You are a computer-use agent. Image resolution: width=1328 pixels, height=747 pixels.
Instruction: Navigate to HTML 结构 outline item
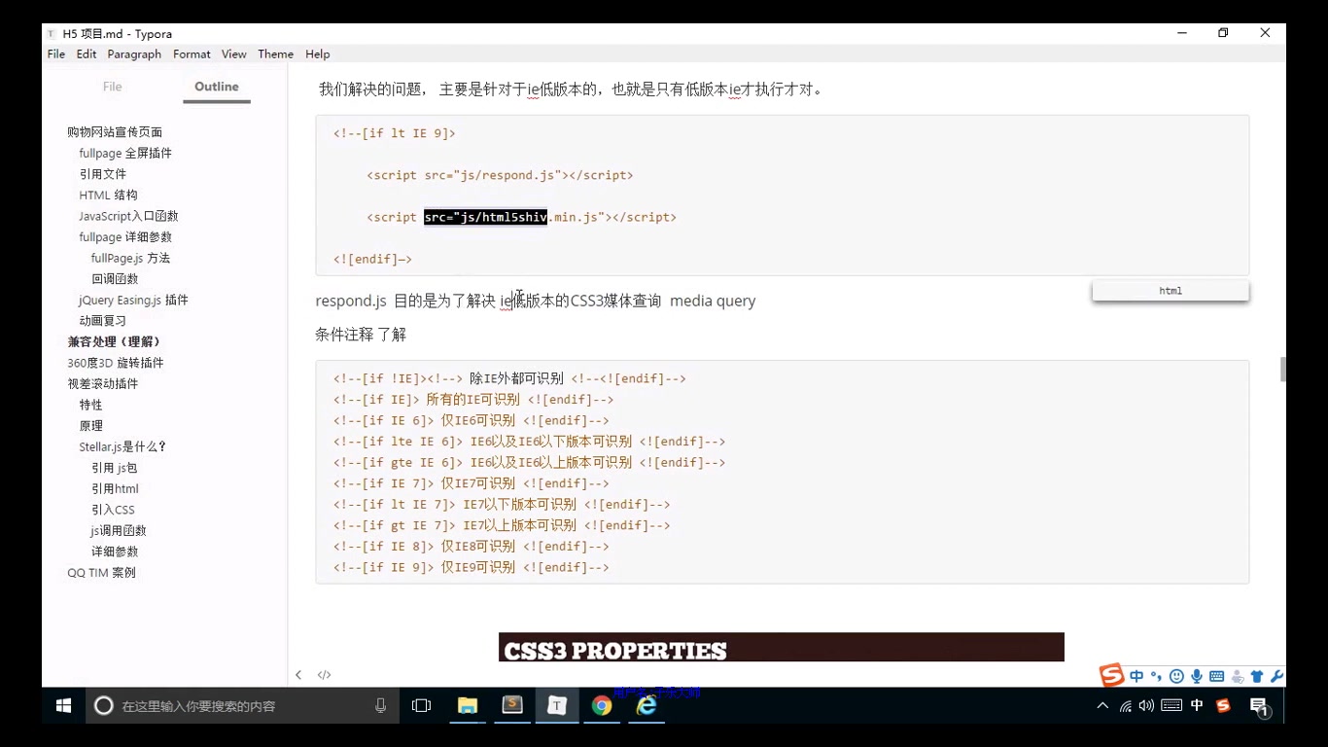coord(109,196)
